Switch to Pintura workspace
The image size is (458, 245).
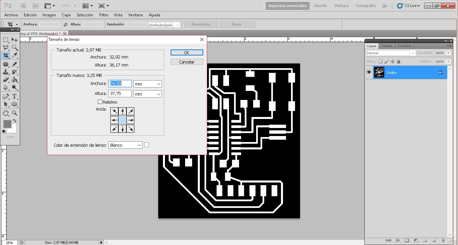341,6
